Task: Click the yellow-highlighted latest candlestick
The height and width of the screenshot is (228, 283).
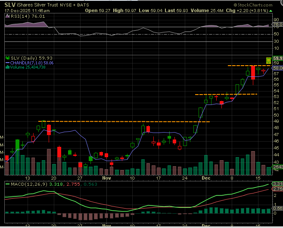Action: (268, 60)
